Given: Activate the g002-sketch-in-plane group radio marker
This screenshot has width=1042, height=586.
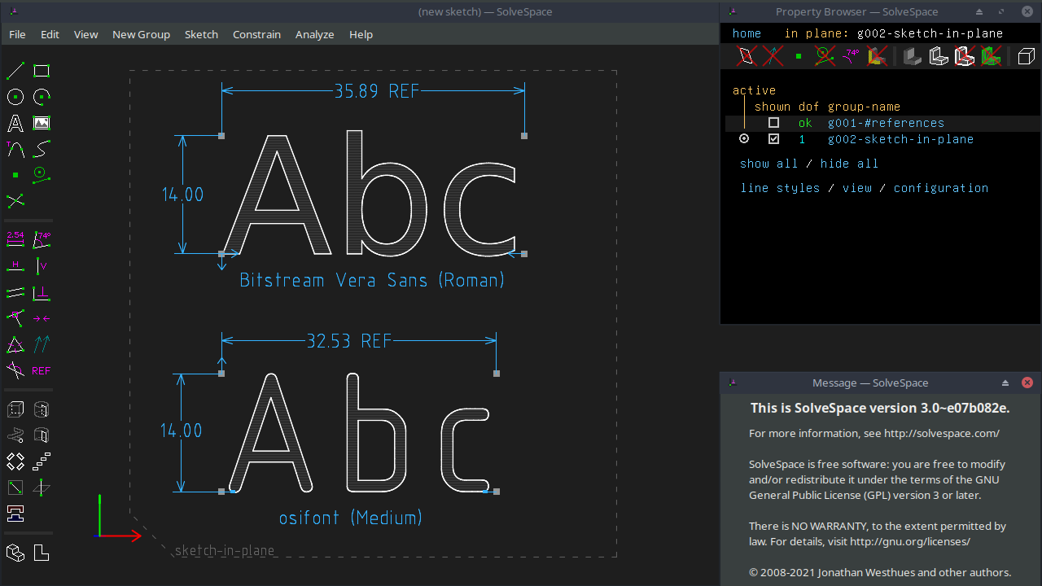Looking at the screenshot, I should click(x=743, y=138).
